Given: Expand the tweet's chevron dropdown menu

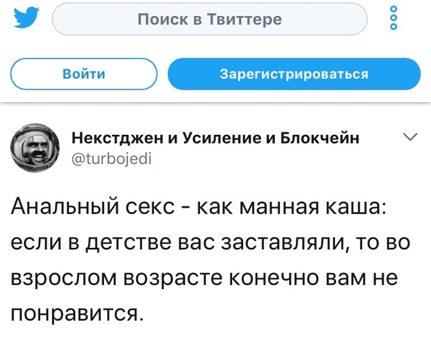Looking at the screenshot, I should tap(409, 137).
